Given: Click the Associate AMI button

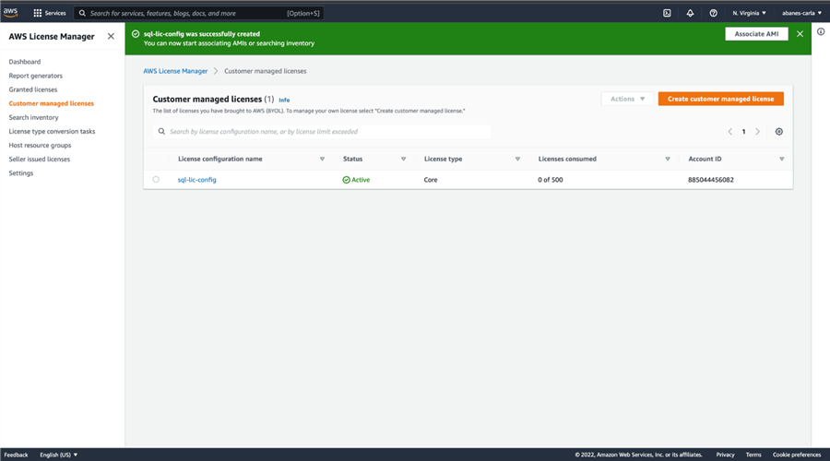Looking at the screenshot, I should (756, 34).
